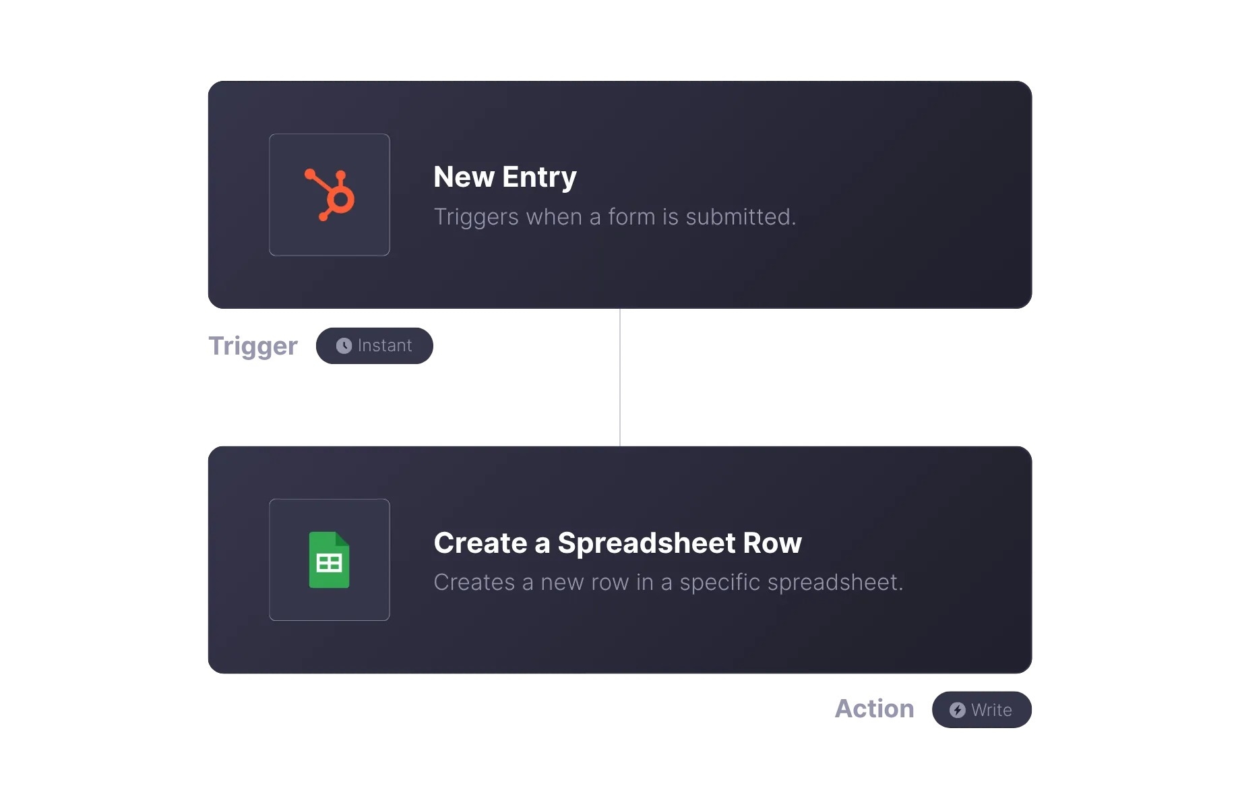Screen dimensions: 1240x809
Task: Click the Instant badge
Action: tap(375, 346)
